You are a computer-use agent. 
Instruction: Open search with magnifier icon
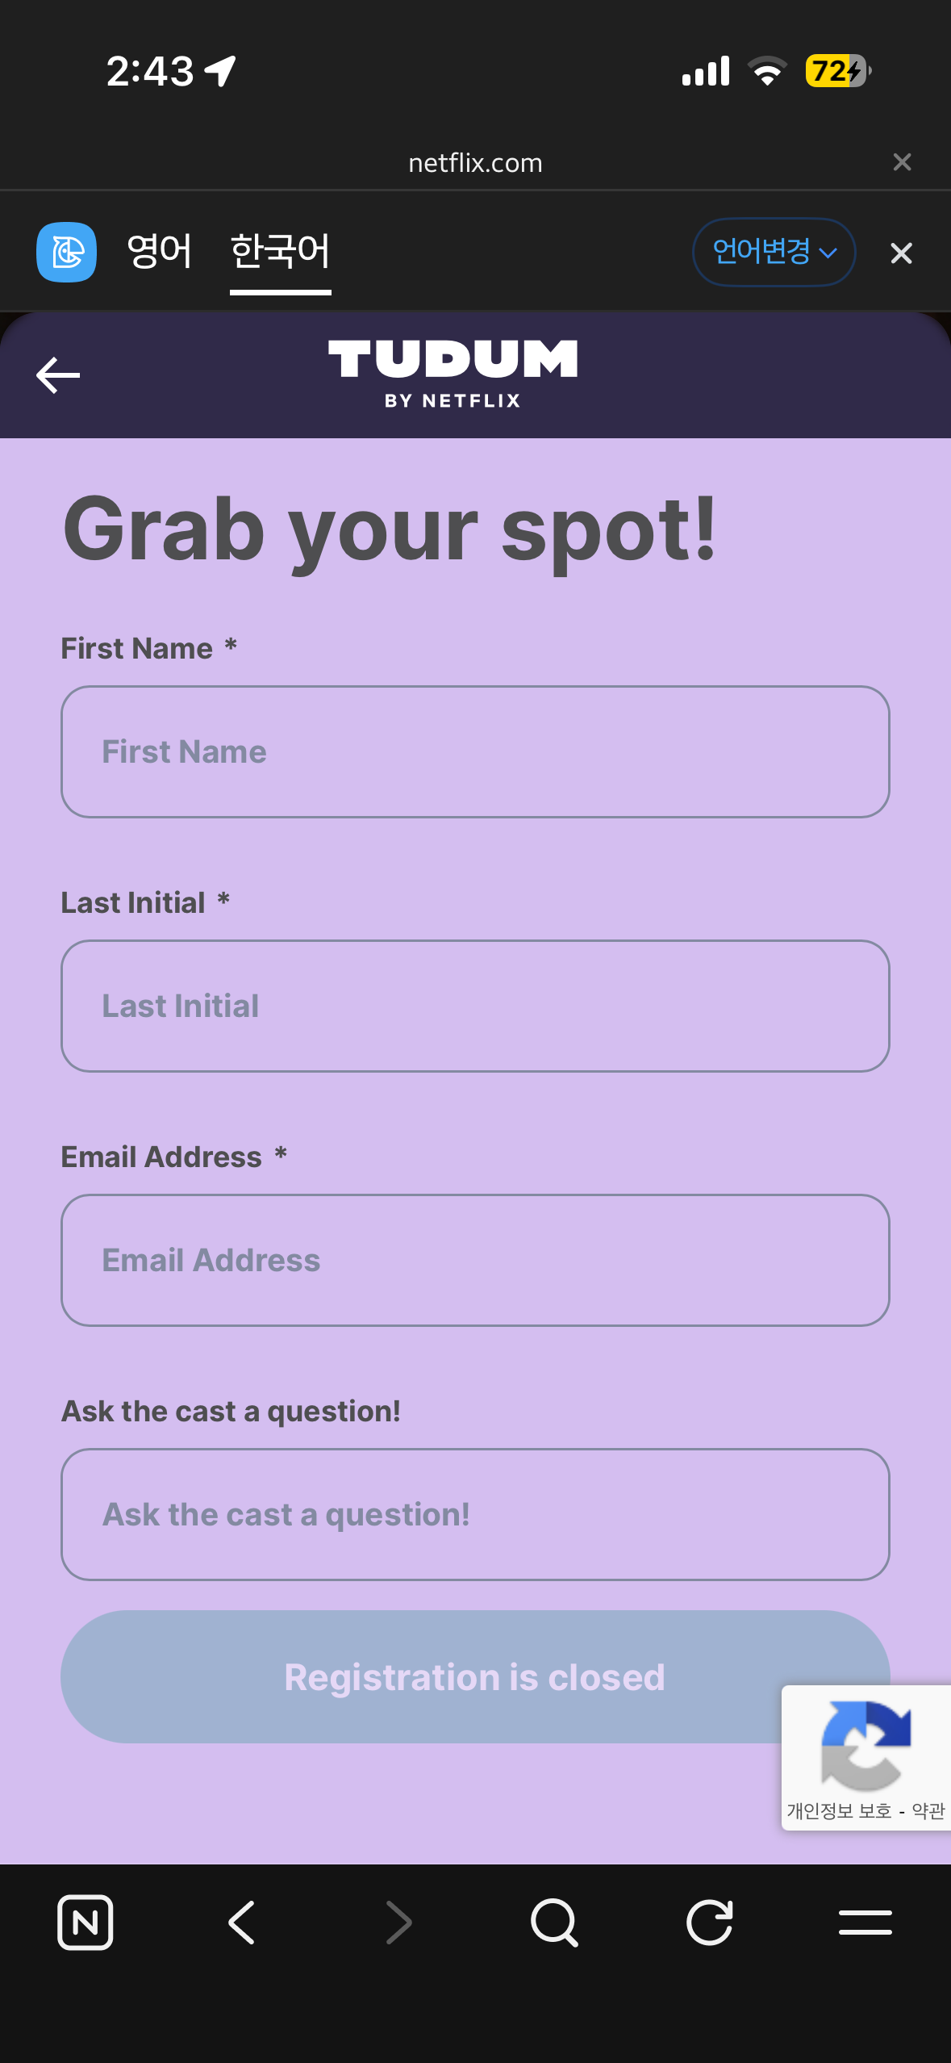554,1923
